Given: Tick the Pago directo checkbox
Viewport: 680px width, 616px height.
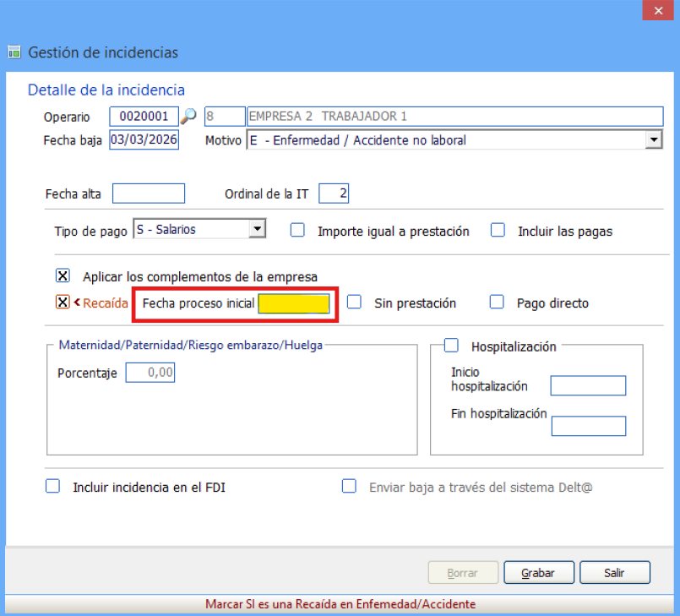Looking at the screenshot, I should pyautogui.click(x=498, y=303).
